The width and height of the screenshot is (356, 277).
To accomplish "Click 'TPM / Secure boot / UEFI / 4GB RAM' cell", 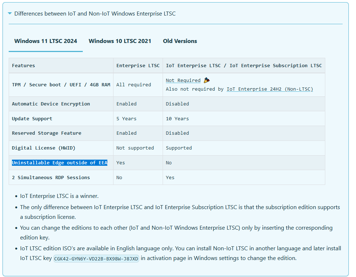I will tap(61, 85).
